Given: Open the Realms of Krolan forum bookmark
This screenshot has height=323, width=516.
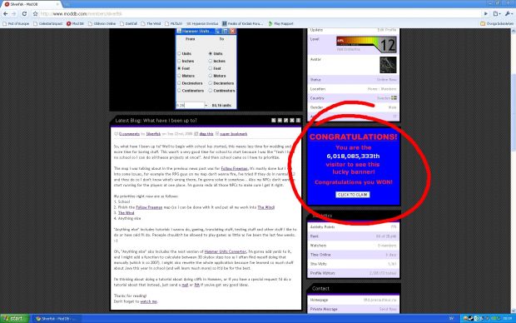Looking at the screenshot, I should (242, 23).
